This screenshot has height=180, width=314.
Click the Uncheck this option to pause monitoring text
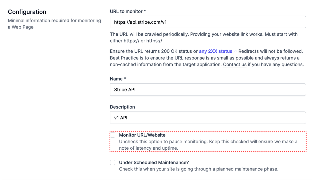[208, 145]
